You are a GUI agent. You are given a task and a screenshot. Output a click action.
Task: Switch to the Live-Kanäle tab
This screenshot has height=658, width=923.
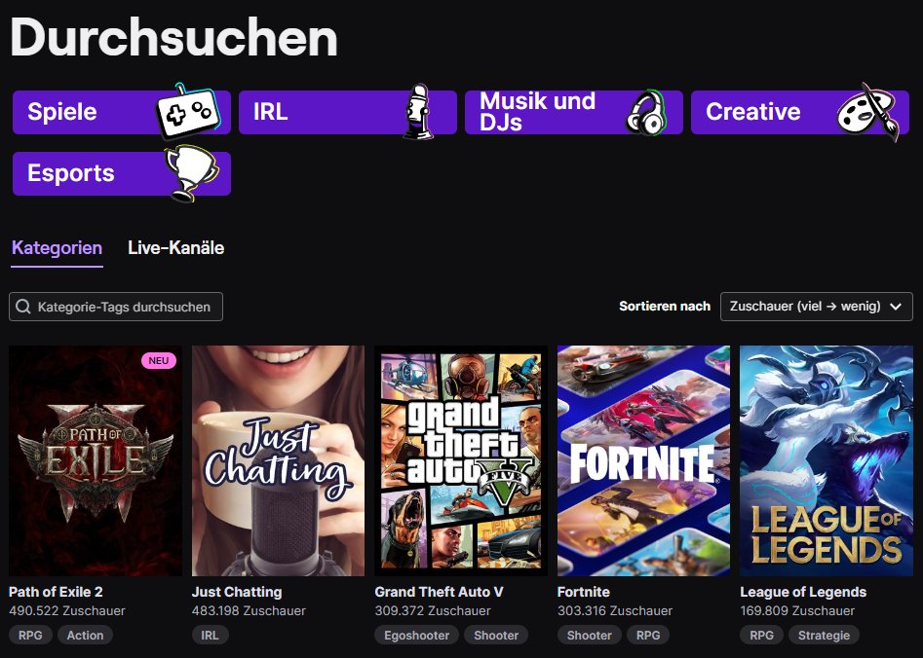(176, 248)
